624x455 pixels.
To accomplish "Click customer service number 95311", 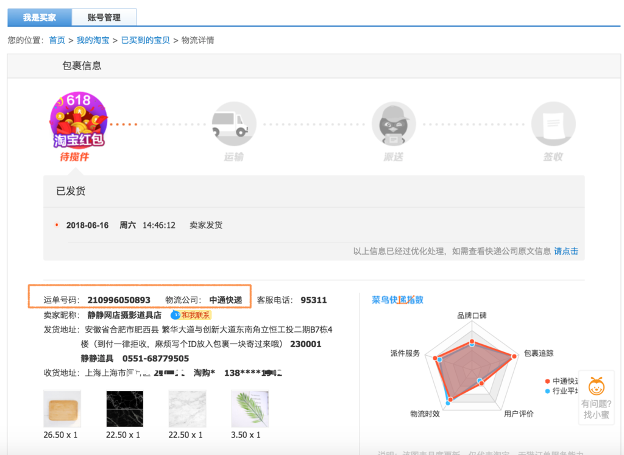I will [x=314, y=300].
